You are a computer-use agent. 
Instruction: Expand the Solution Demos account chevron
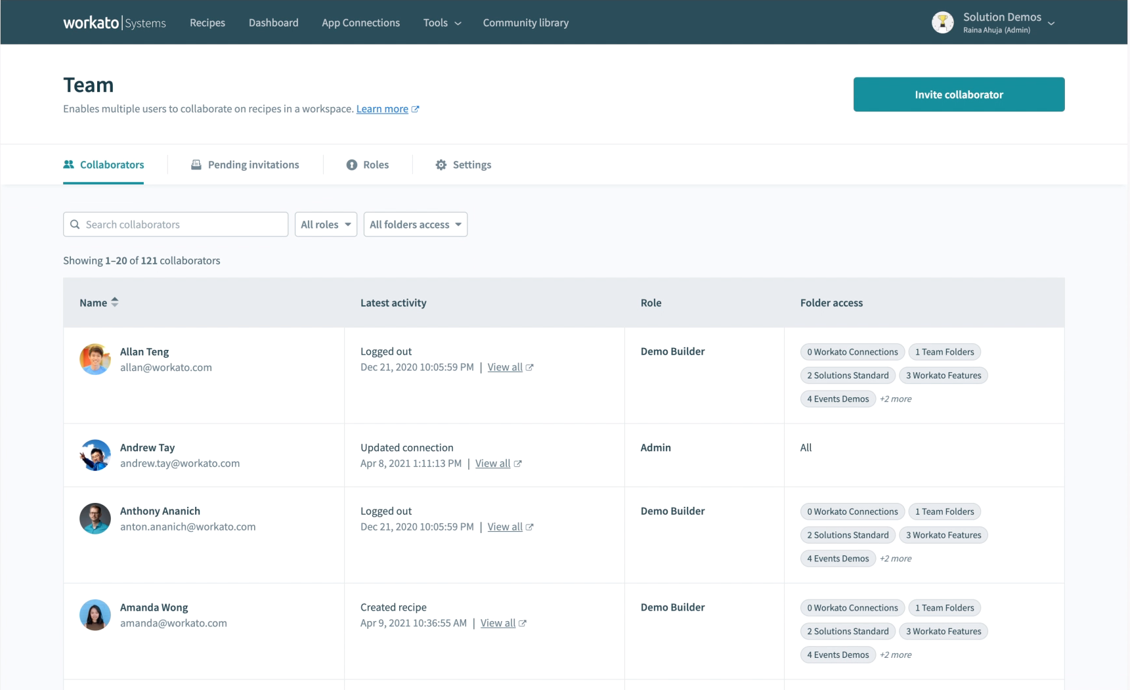[x=1051, y=23]
